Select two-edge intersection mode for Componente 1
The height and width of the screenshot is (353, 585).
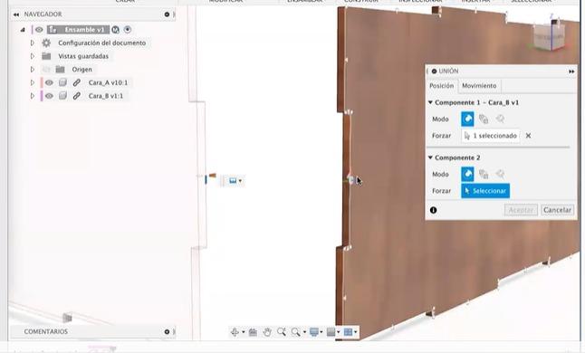point(500,119)
